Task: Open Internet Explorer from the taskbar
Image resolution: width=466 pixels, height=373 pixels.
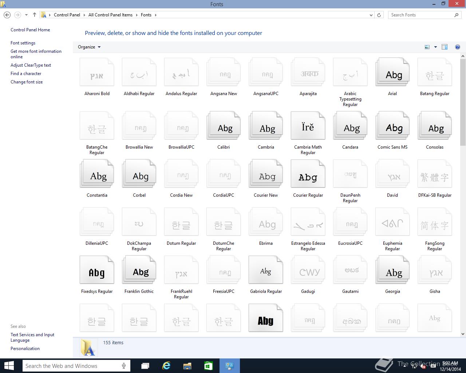Action: 166,366
